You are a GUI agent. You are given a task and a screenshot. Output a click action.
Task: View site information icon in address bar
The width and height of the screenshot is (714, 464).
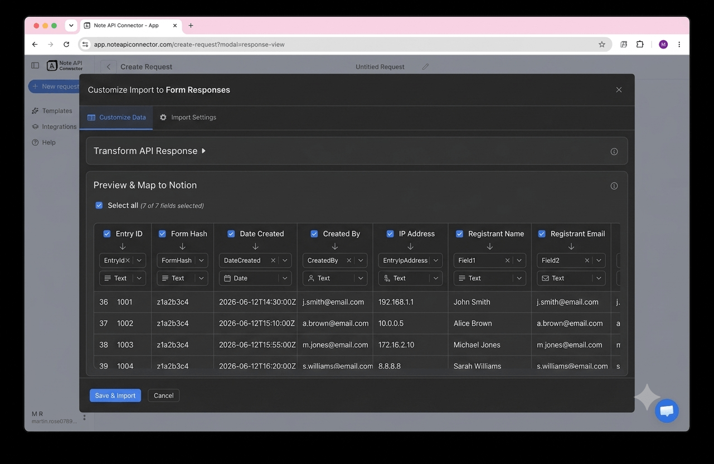(85, 44)
